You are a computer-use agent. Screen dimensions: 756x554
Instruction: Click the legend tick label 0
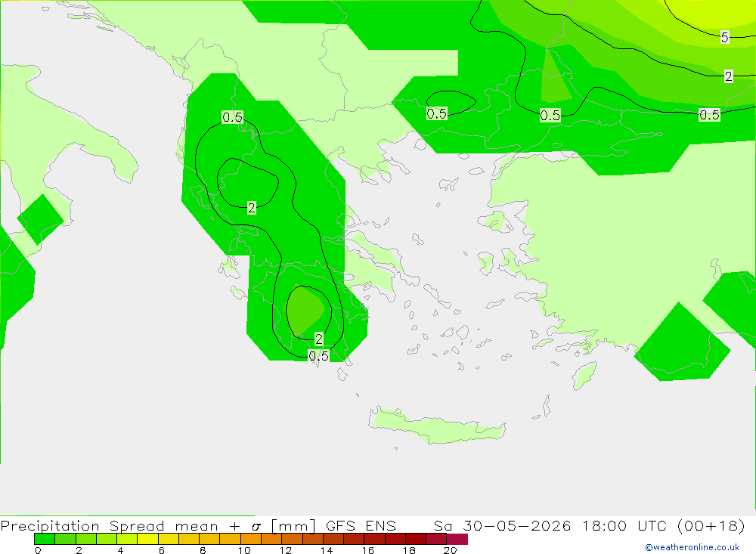click(38, 550)
